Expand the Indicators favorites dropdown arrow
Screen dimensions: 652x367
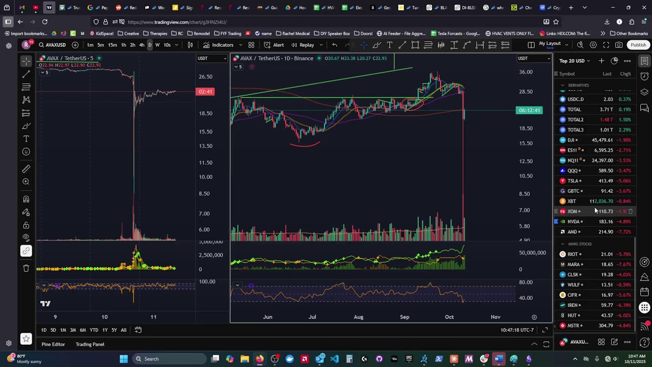tap(240, 45)
